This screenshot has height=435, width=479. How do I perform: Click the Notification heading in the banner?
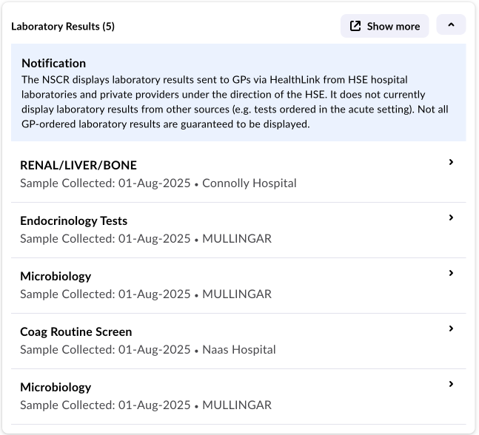click(x=53, y=63)
